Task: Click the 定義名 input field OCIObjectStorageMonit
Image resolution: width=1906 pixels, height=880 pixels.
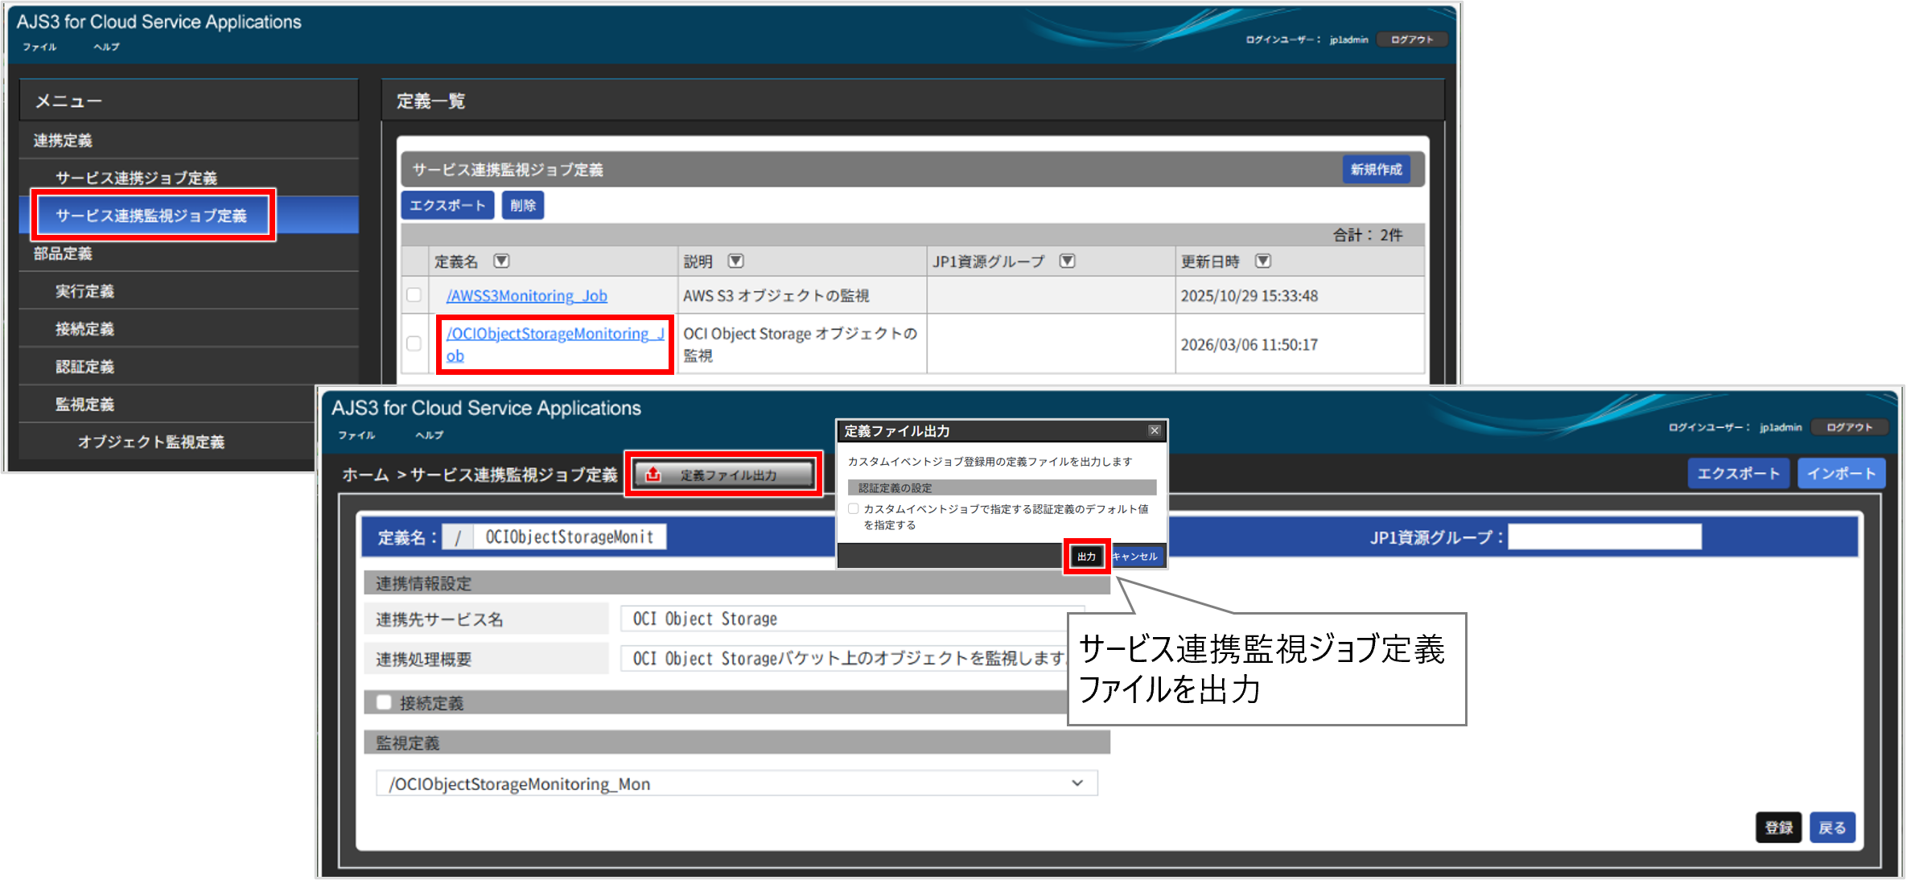Action: tap(570, 537)
